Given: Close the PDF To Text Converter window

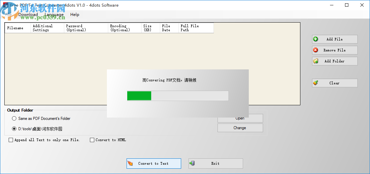Looking at the screenshot, I should tap(362, 5).
